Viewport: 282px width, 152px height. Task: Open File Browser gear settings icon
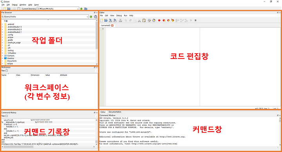(96, 17)
